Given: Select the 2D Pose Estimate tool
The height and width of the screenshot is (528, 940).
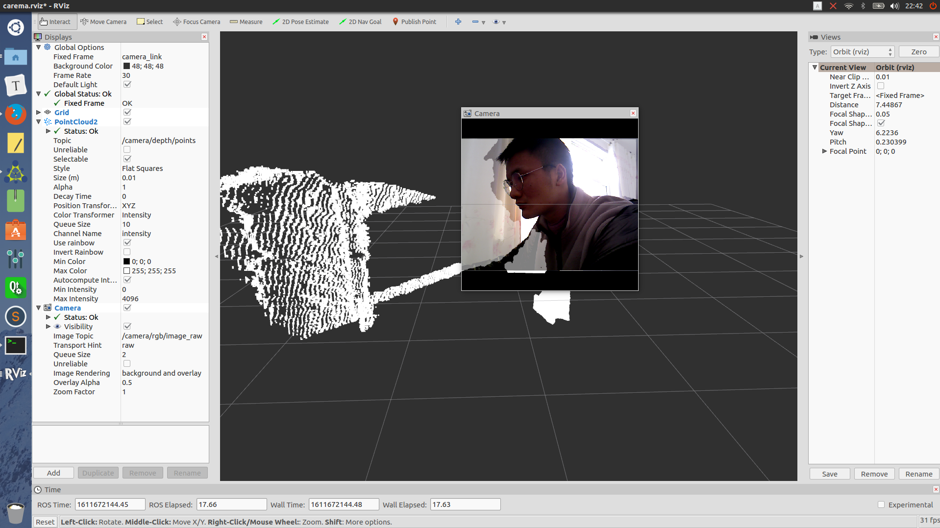Looking at the screenshot, I should tap(300, 22).
